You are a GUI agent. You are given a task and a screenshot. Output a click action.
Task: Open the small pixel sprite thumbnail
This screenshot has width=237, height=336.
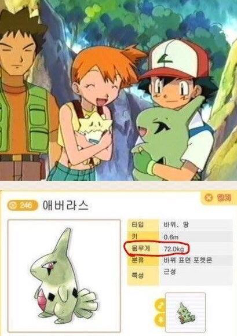click(185, 312)
